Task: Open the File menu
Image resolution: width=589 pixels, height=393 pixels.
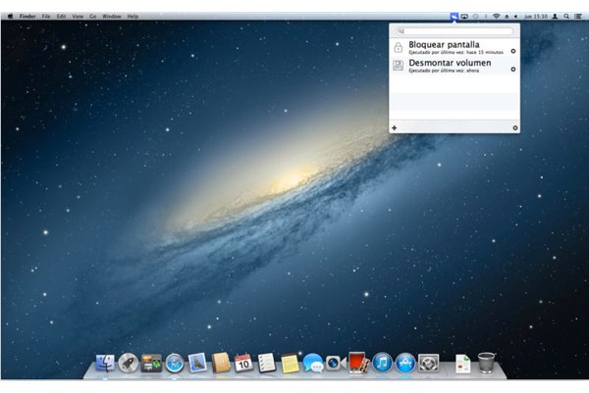Action: (46, 16)
